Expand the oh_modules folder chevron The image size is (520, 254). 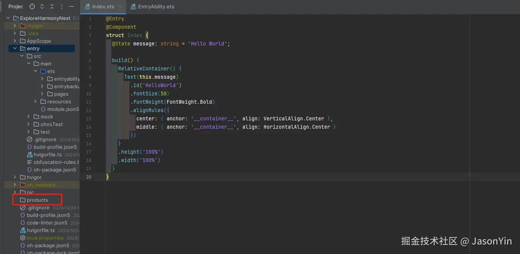15,185
